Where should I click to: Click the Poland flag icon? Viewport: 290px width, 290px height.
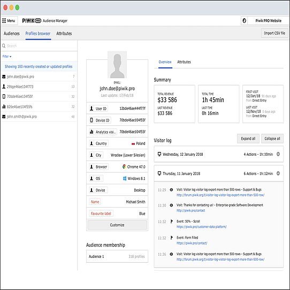tap(133, 144)
